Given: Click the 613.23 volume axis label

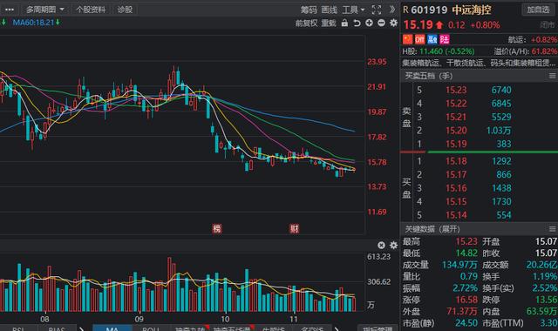Looking at the screenshot, I should [x=378, y=257].
